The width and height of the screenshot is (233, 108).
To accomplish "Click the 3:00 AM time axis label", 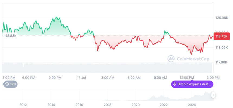I will tap(108, 78).
